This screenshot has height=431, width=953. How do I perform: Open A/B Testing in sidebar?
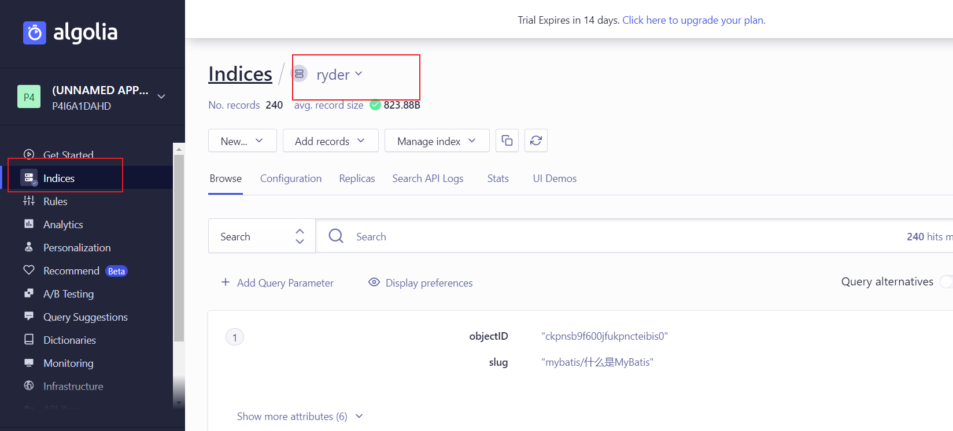(68, 293)
